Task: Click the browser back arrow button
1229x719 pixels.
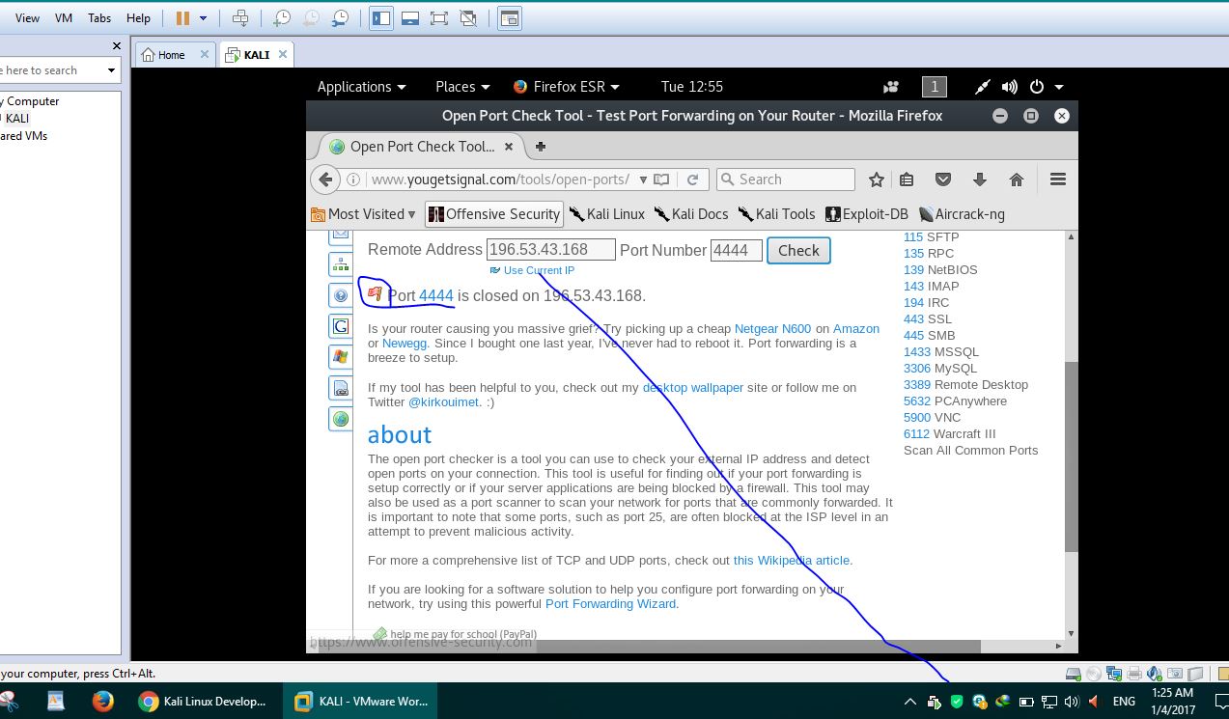Action: 326,180
